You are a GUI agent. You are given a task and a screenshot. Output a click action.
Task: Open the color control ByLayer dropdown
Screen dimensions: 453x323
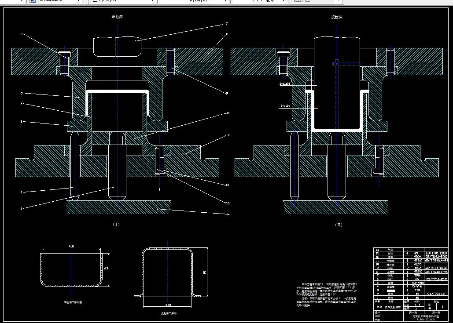click(123, 1)
